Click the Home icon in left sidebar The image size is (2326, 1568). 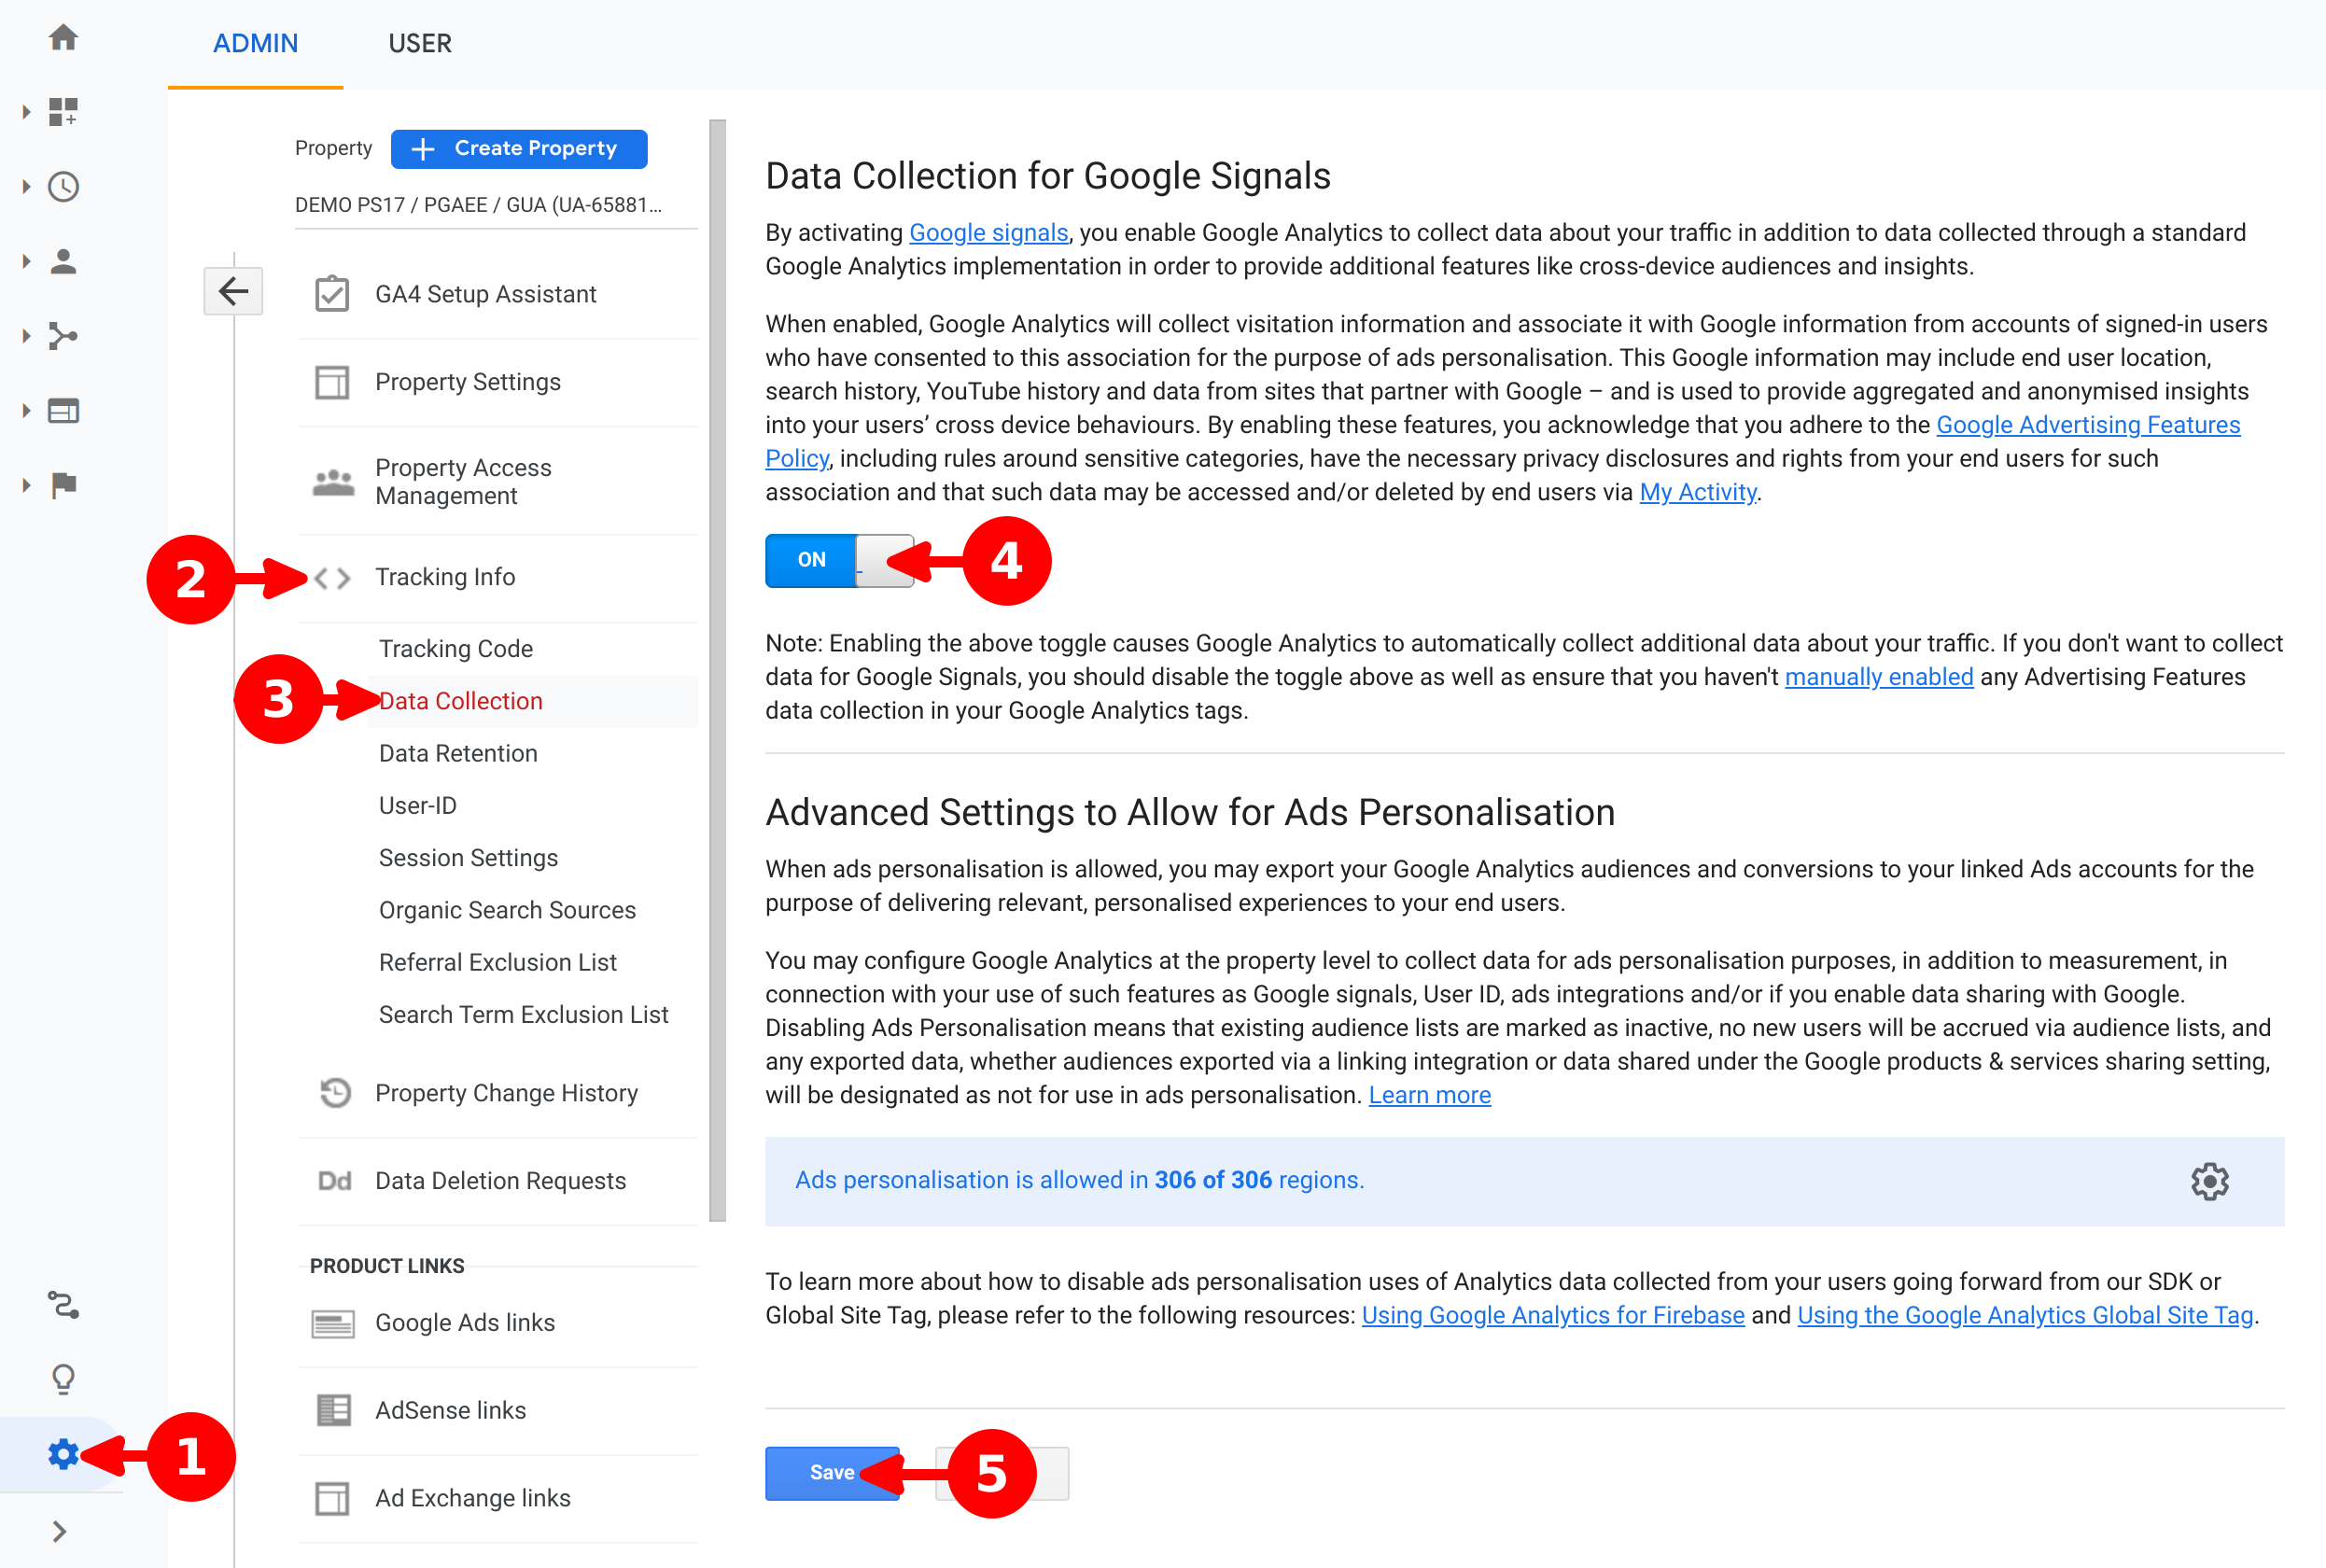[63, 38]
